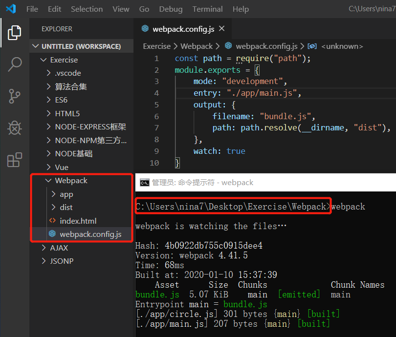This screenshot has height=337, width=396.
Task: Click the Hash value in terminal
Action: pyautogui.click(x=214, y=246)
